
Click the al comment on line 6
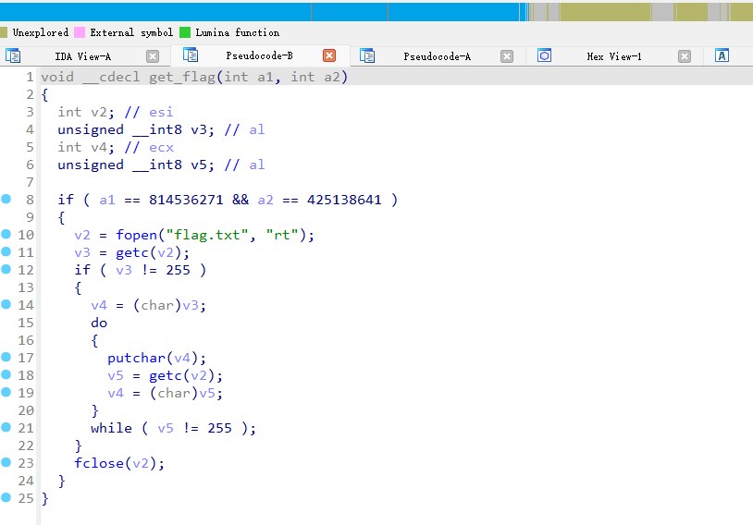tap(257, 165)
